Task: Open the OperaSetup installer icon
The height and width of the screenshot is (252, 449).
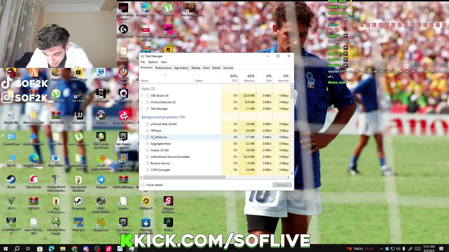Action: point(34,182)
